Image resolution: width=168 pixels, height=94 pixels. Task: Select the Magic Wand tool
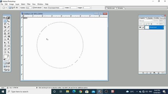8,24
